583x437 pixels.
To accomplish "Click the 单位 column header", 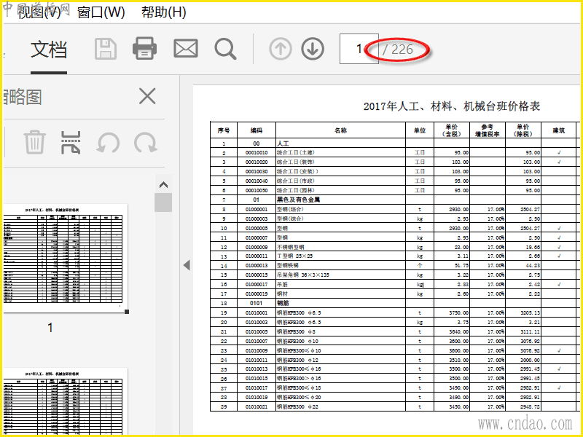I will 420,130.
